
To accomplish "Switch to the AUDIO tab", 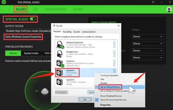I will click(21, 9).
